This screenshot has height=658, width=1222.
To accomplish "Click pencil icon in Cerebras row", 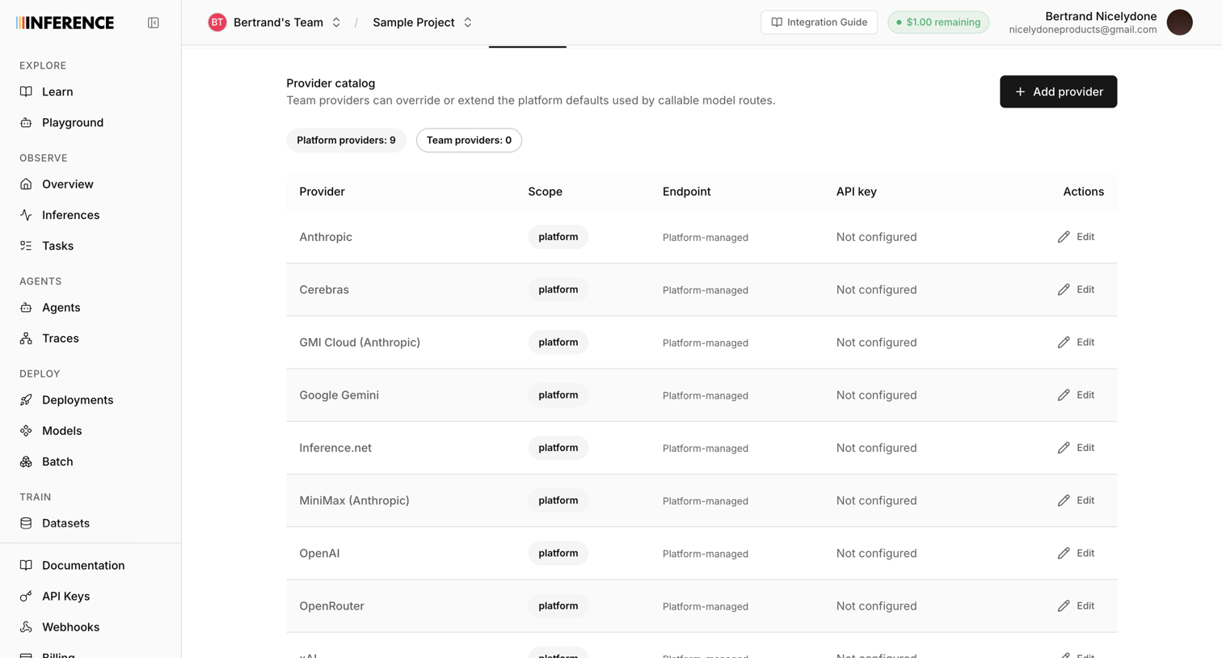I will point(1064,289).
